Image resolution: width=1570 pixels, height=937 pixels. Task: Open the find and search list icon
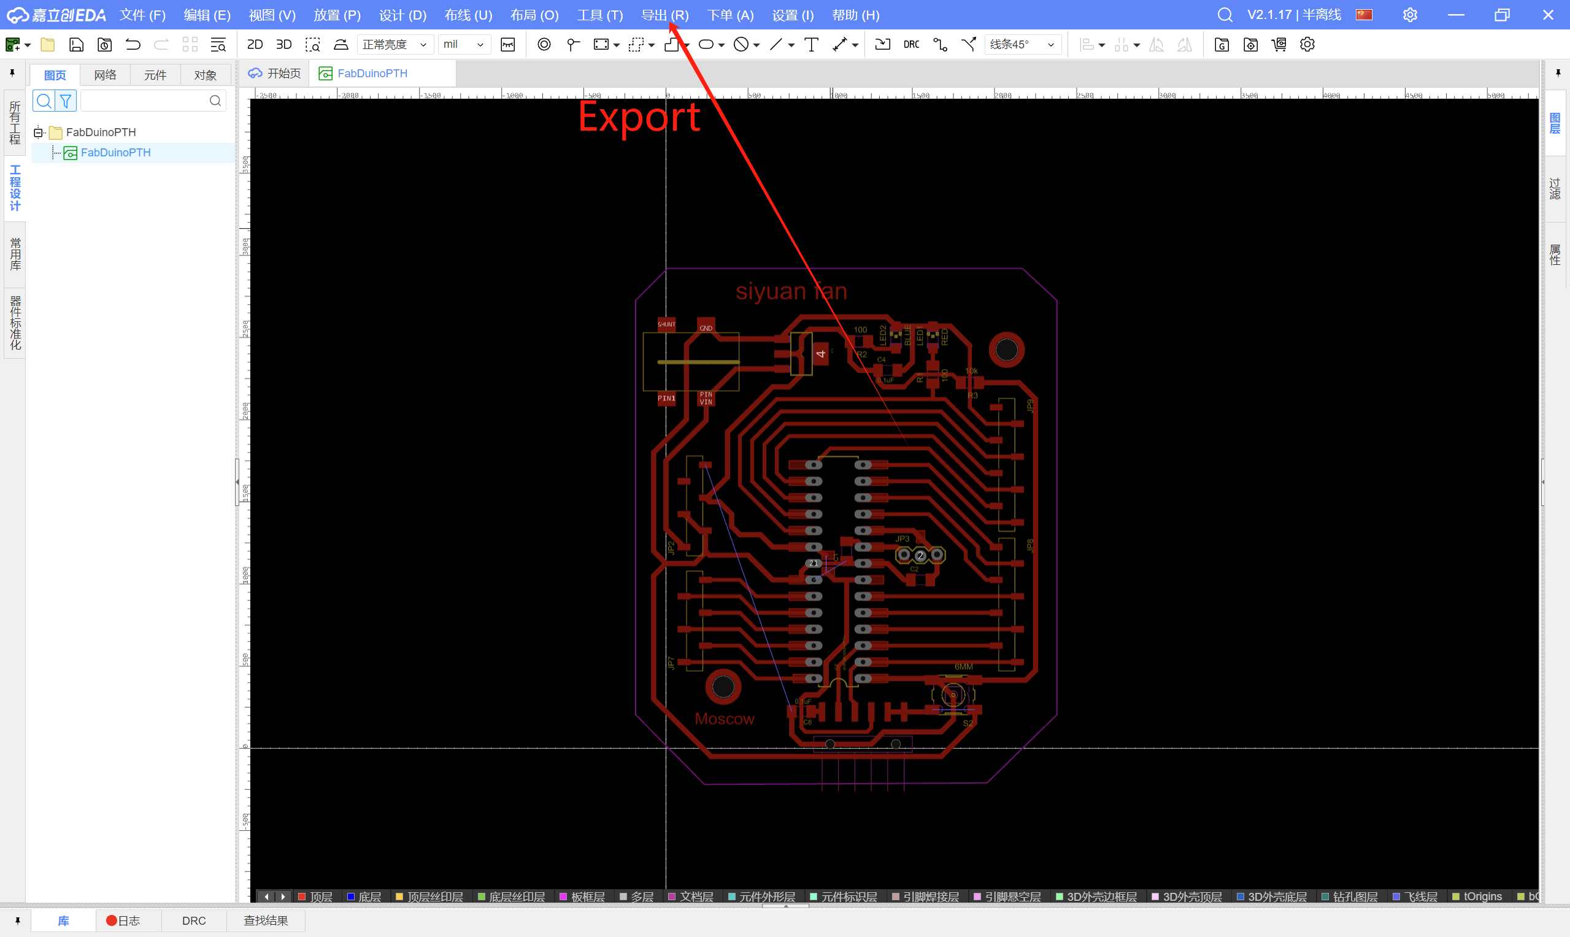(x=218, y=44)
